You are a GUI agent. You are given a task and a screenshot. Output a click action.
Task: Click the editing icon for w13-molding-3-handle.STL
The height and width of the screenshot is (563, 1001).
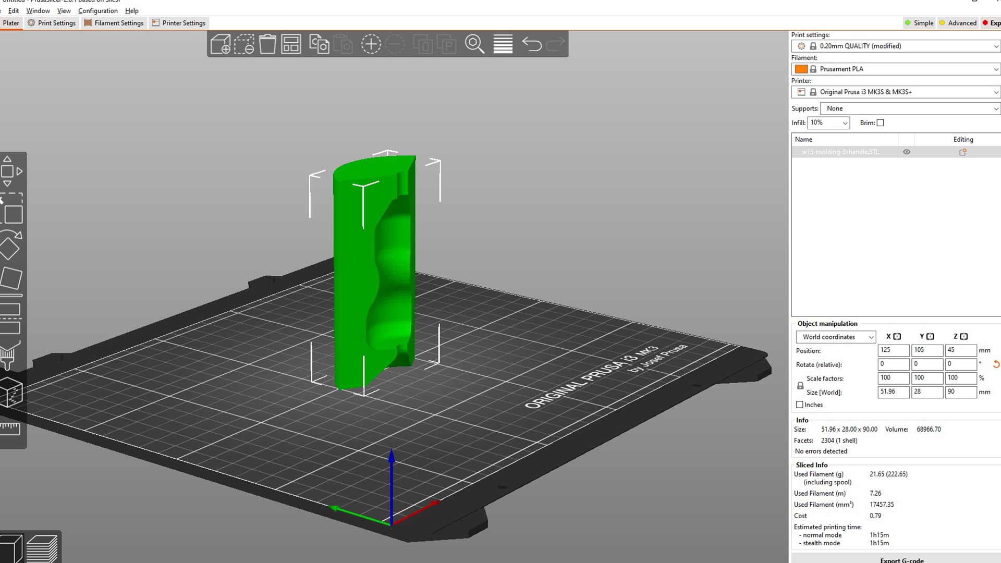[962, 152]
